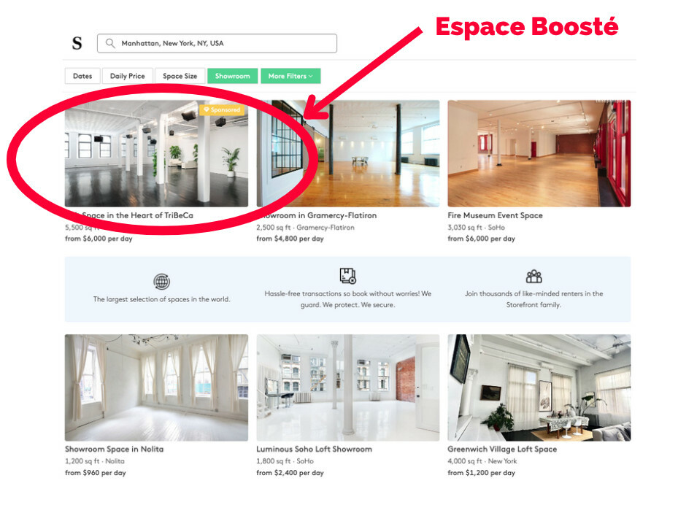Open the Daily Price filter
678x505 pixels.
point(128,76)
